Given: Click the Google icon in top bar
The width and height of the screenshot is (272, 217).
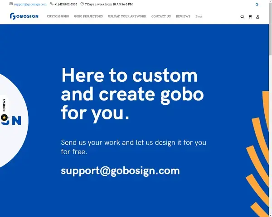Looking at the screenshot, I should 257,4.
